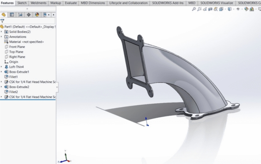Expand the Loft-Thin4 feature

click(2, 67)
